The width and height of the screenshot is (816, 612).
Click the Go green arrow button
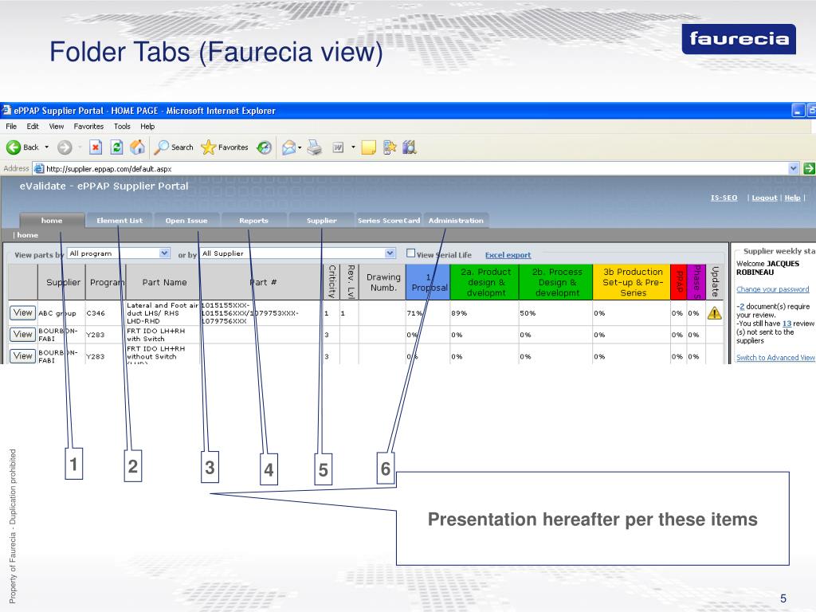click(x=810, y=168)
